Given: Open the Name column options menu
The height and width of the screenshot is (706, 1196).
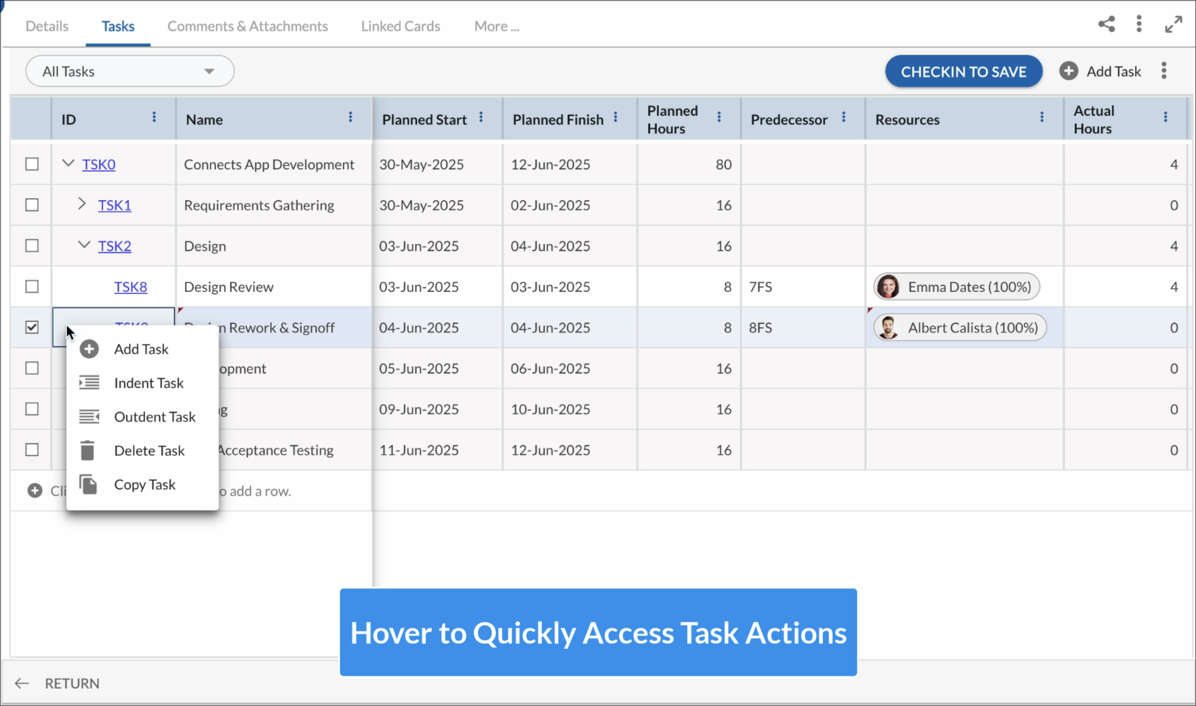Looking at the screenshot, I should click(350, 117).
